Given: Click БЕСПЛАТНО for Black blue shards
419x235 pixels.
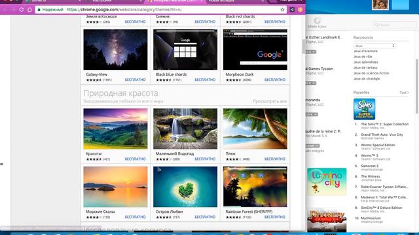Looking at the screenshot, I should pyautogui.click(x=205, y=80).
